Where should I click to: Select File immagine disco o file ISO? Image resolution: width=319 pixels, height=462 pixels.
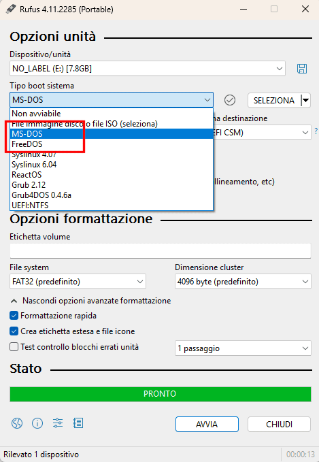point(112,124)
